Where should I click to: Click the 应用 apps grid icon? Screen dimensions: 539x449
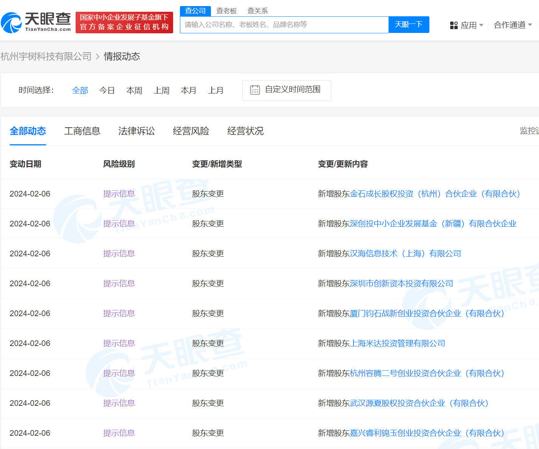click(454, 25)
